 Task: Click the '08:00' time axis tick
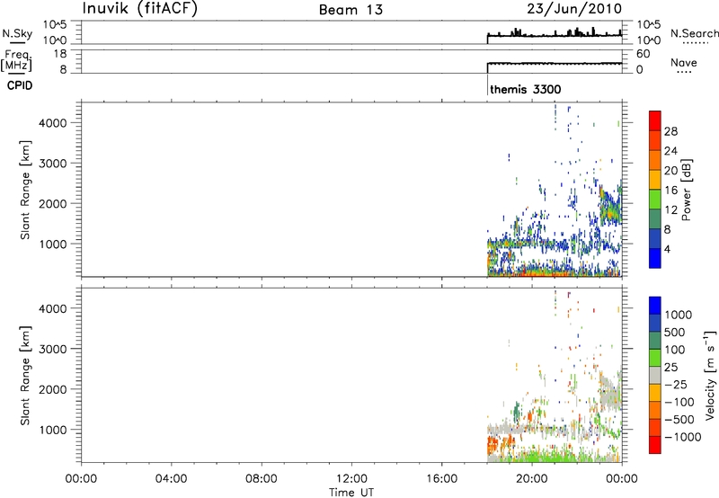point(262,479)
